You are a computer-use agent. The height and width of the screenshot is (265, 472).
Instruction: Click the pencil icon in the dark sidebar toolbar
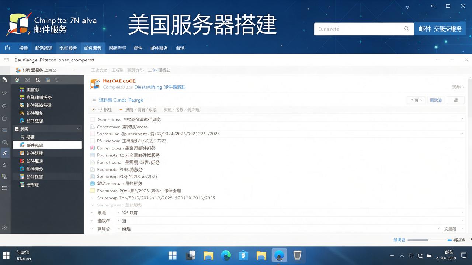[17, 80]
